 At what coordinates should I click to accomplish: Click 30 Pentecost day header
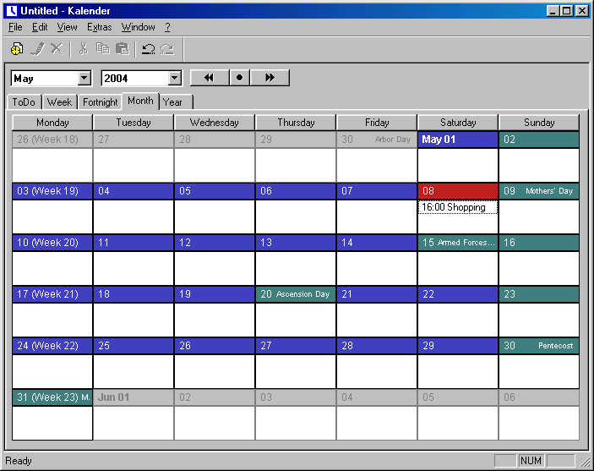tap(539, 346)
